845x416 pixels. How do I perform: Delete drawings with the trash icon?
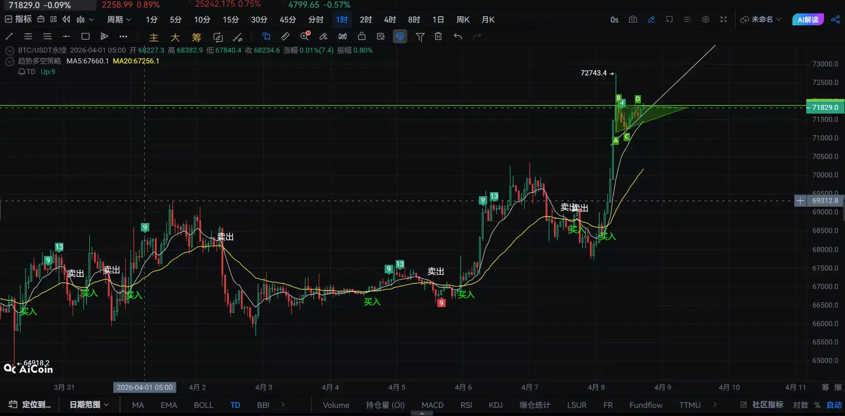tap(438, 36)
